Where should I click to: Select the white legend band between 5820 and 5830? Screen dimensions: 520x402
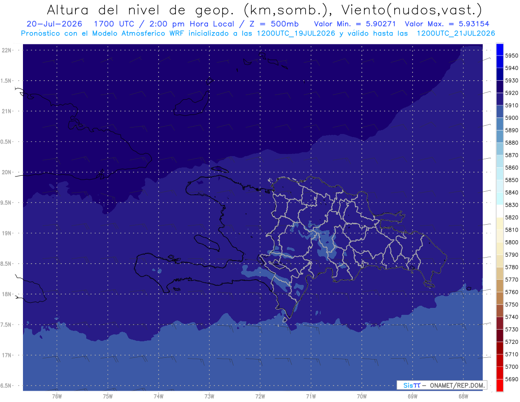[x=499, y=211]
